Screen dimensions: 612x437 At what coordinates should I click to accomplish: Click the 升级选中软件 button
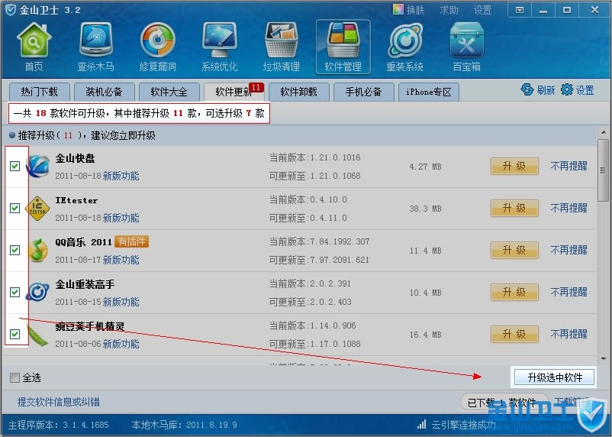click(554, 377)
